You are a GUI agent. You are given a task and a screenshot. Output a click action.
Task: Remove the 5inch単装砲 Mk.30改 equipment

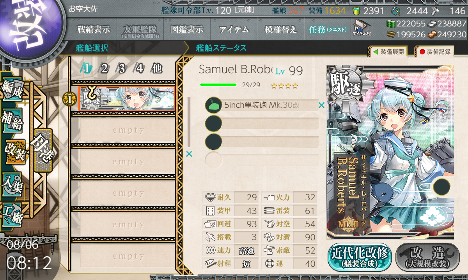click(321, 105)
